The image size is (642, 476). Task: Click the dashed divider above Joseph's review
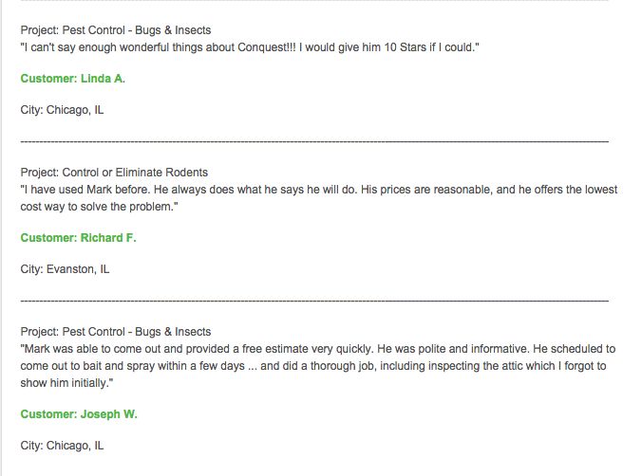click(313, 301)
